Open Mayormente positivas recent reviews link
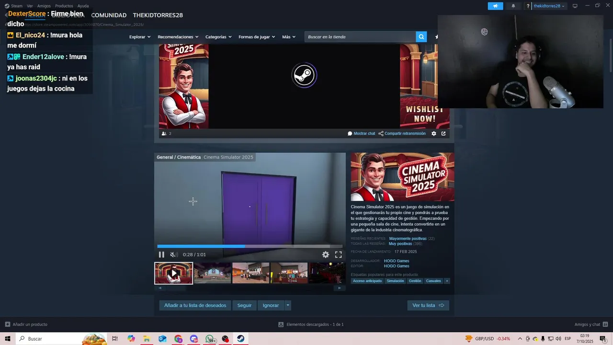This screenshot has height=345, width=613. 408,239
